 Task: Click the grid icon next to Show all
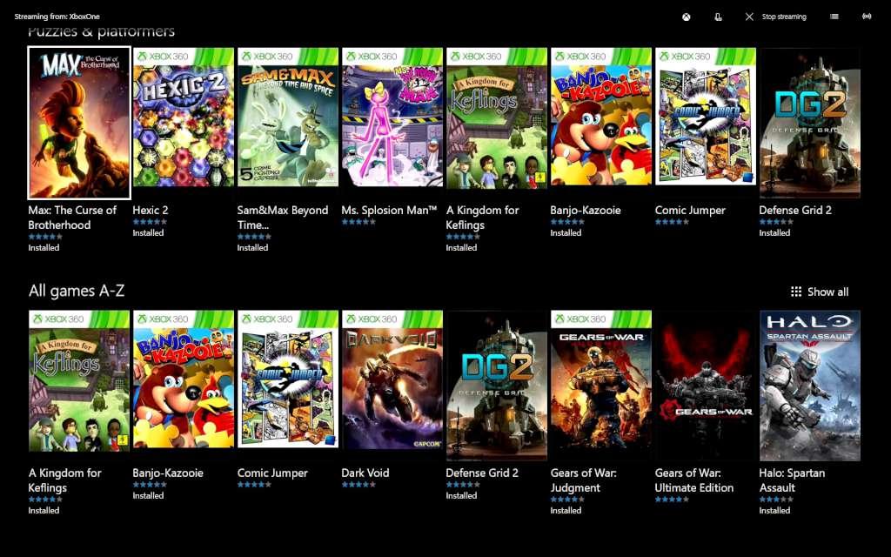798,292
